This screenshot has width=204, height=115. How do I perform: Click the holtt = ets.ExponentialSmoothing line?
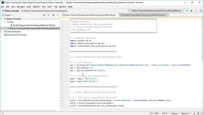pyautogui.click(x=120, y=100)
